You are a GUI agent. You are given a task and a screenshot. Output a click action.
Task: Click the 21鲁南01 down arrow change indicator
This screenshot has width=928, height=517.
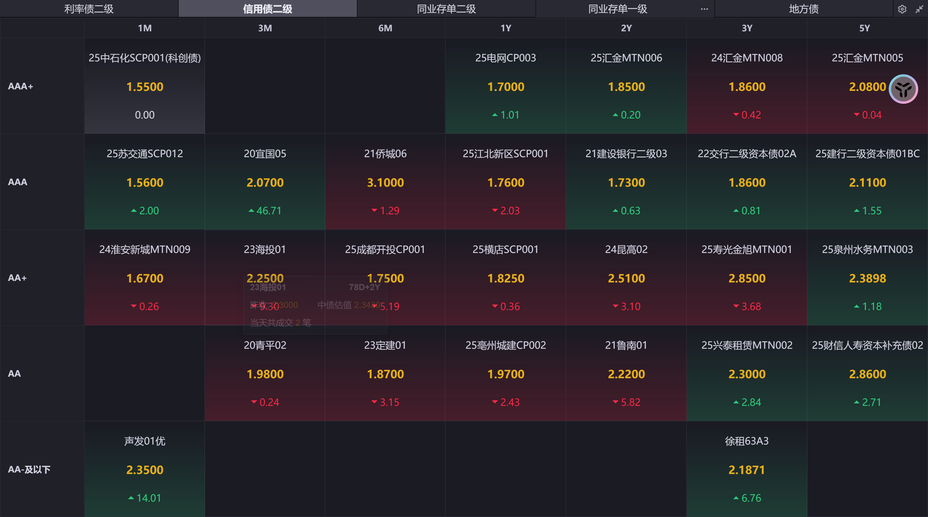point(615,402)
